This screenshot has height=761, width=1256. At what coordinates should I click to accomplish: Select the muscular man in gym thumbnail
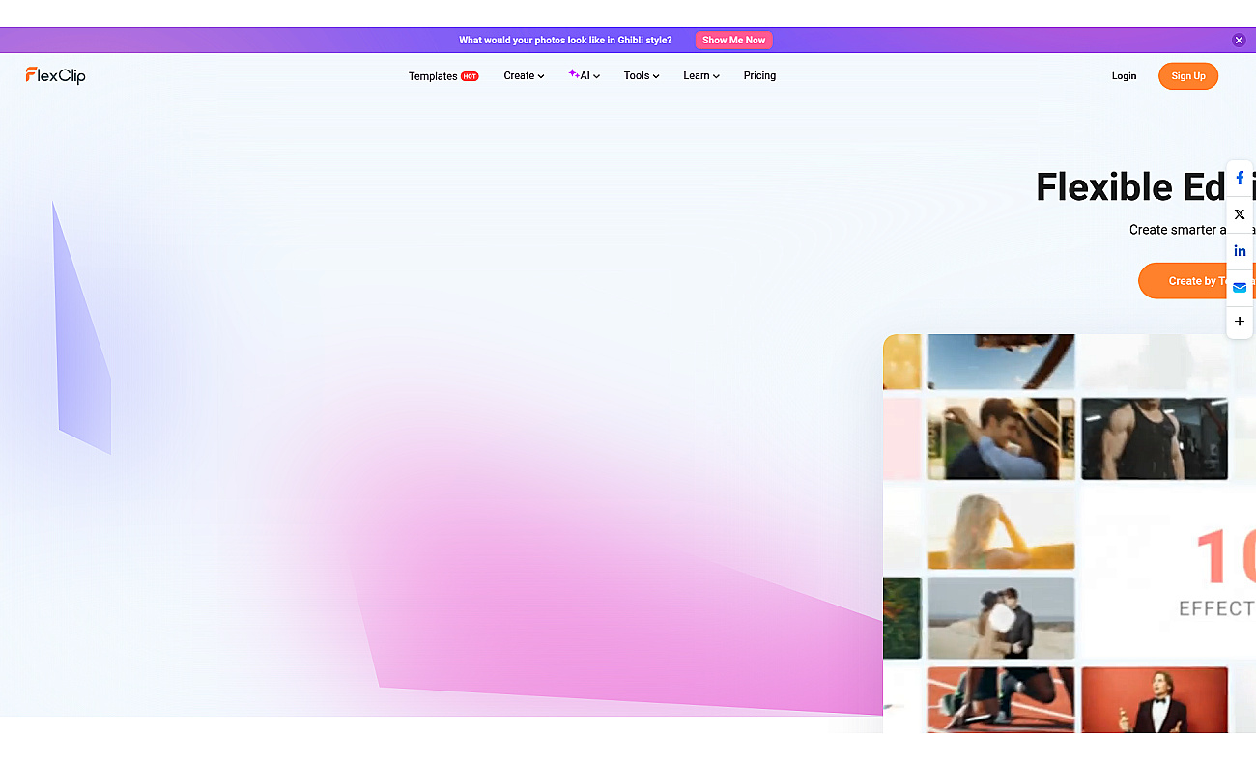(x=1155, y=438)
